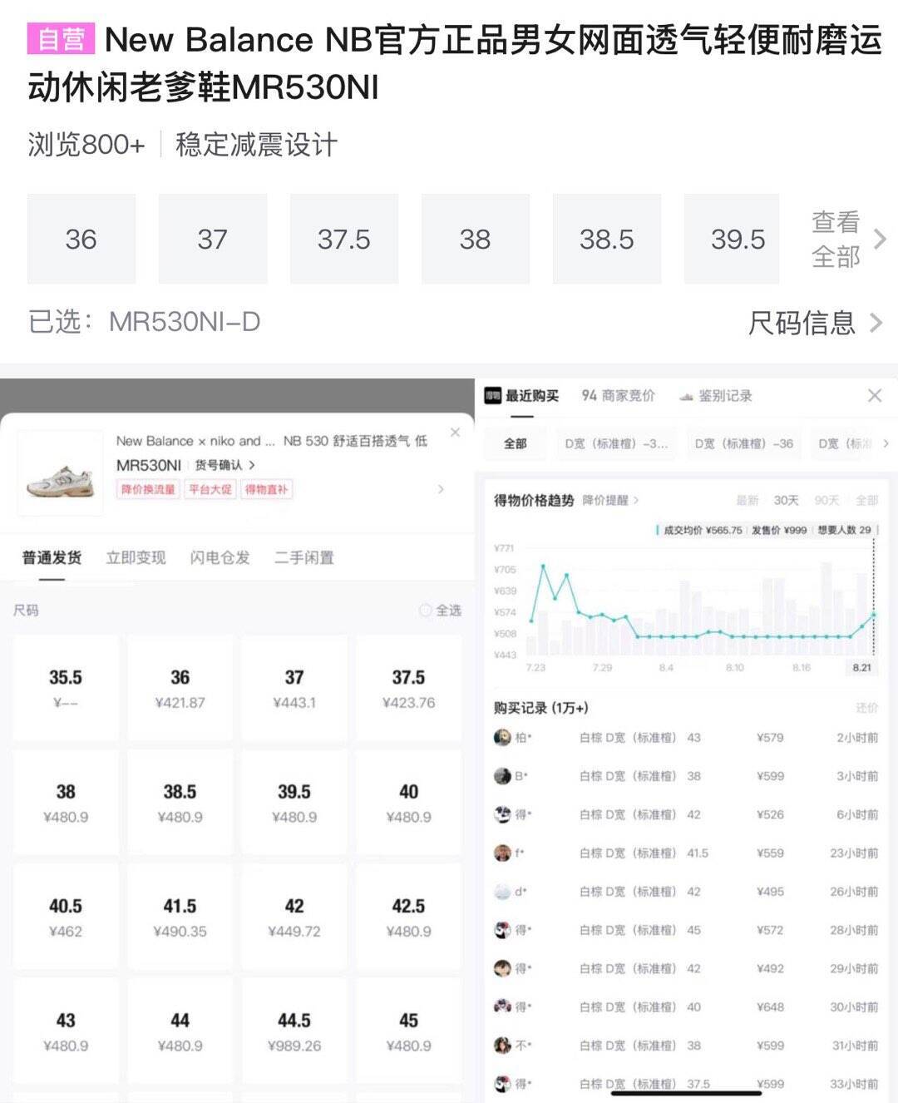
Task: Select size 37 cell priced ¥443.1
Action: (x=294, y=688)
